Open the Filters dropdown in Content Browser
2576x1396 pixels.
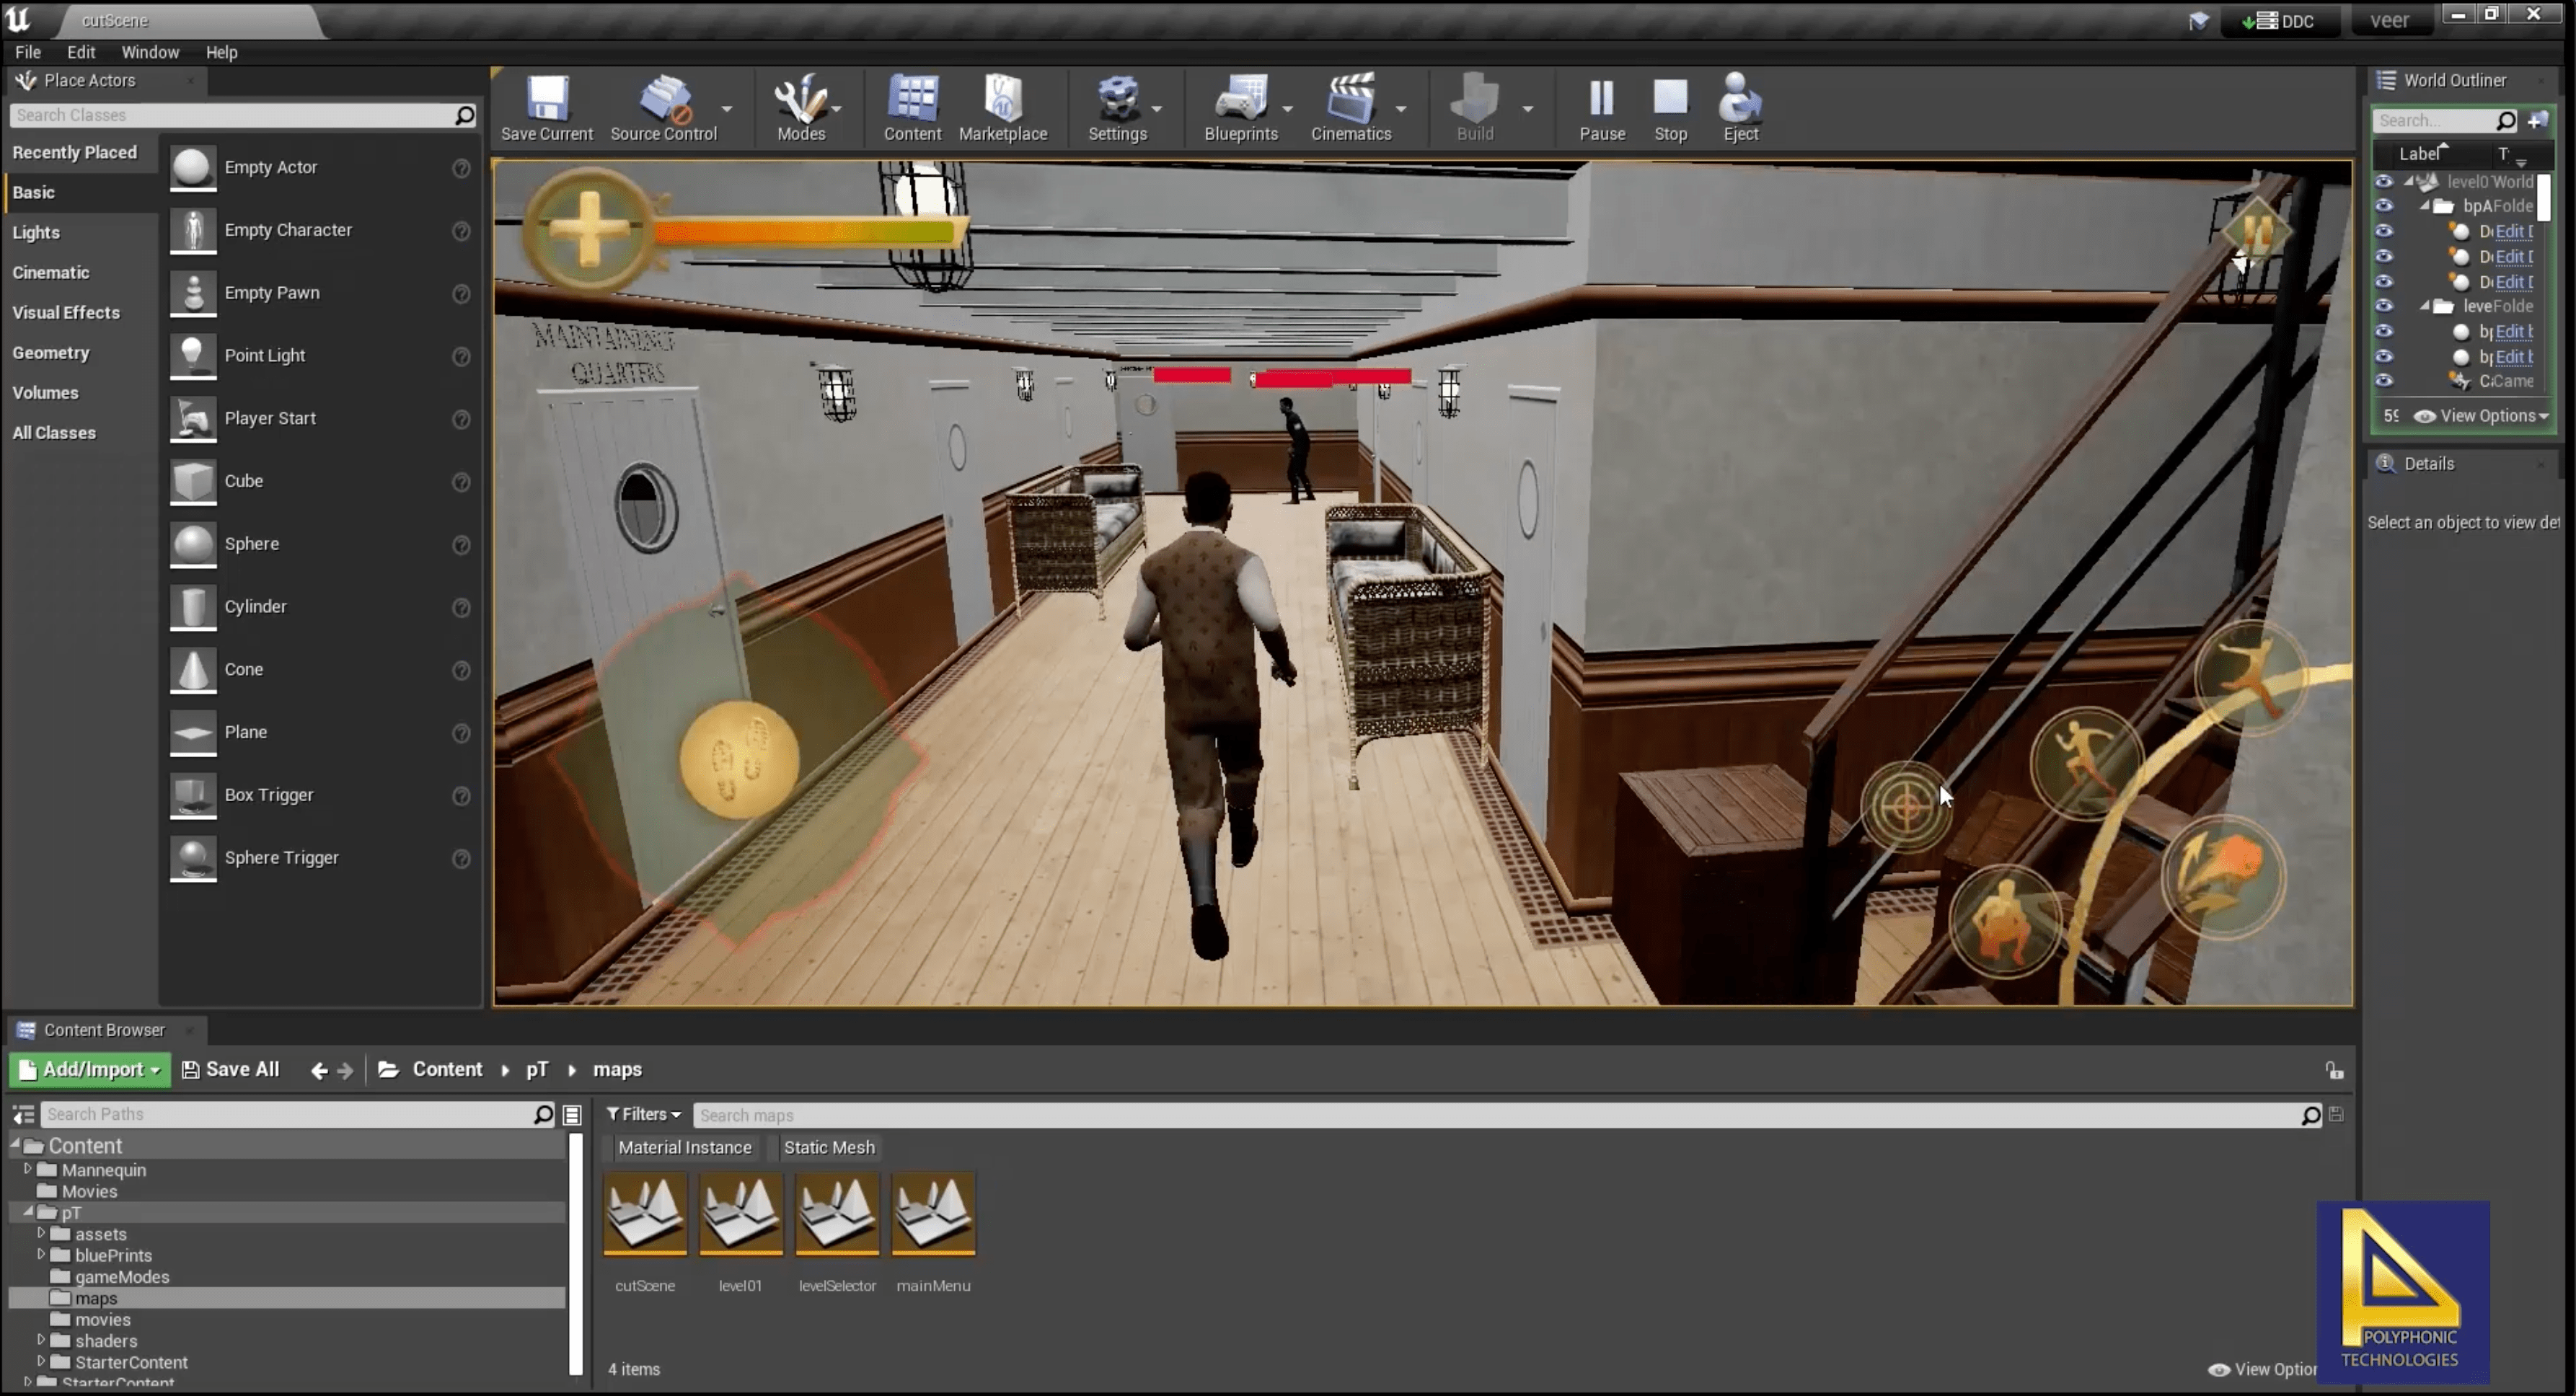point(643,1115)
